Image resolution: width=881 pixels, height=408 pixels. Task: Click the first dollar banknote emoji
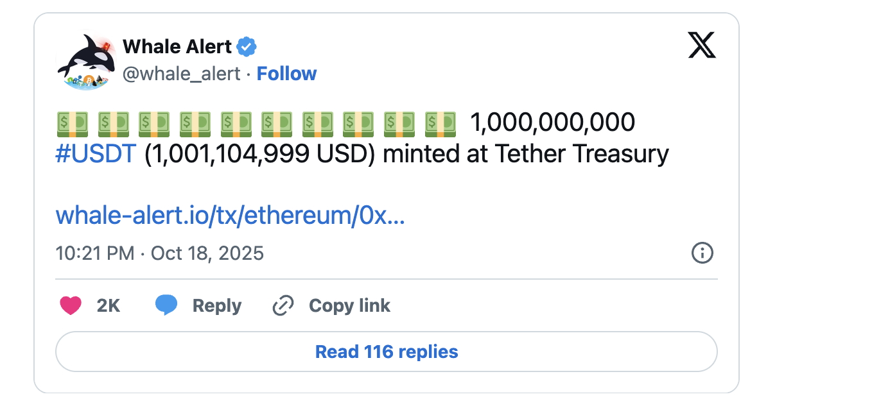[72, 123]
